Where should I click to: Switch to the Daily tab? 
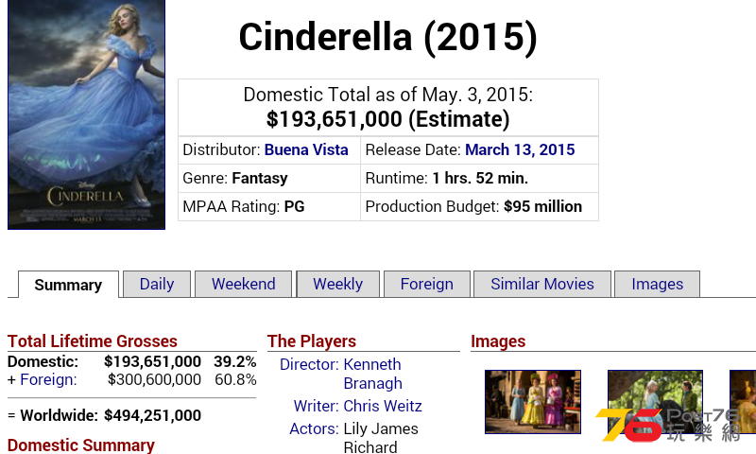coord(157,284)
